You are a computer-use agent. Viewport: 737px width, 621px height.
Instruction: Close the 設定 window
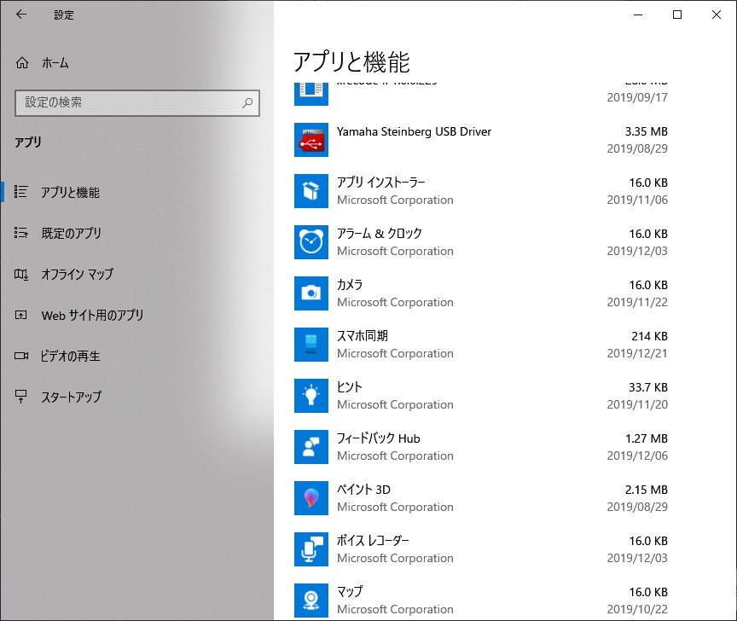[717, 15]
